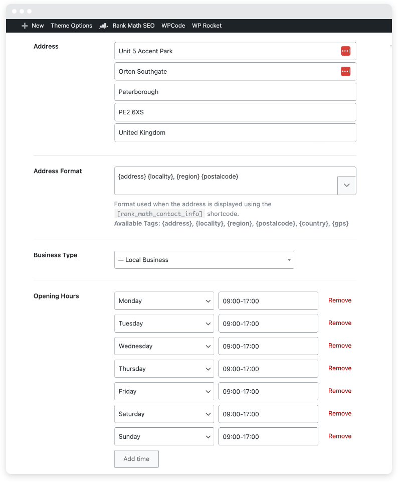Click the Opening Hours label
Viewport: 398px width, 482px height.
click(56, 296)
